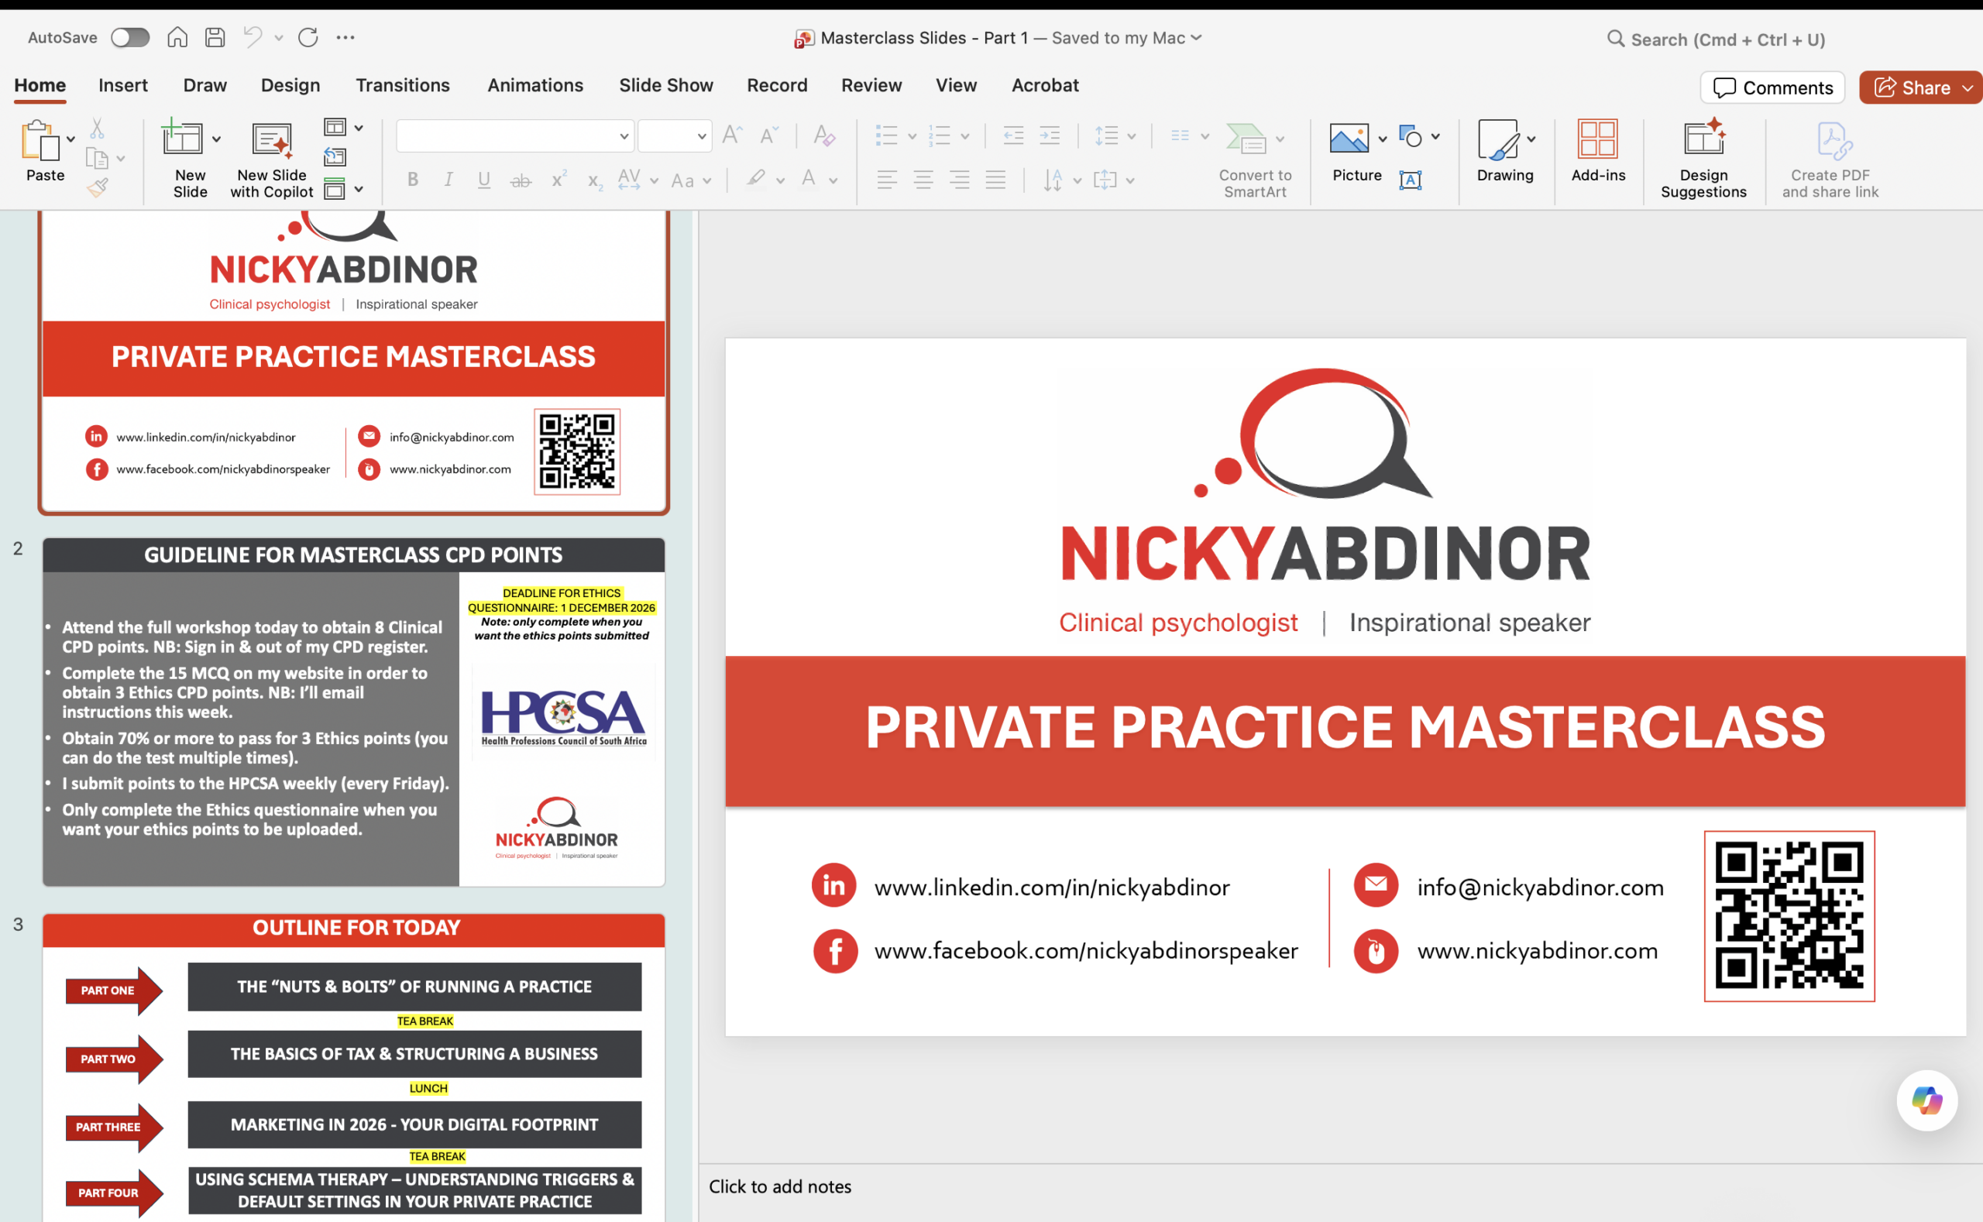Go to the Slide Show tab
This screenshot has width=1983, height=1222.
[666, 85]
